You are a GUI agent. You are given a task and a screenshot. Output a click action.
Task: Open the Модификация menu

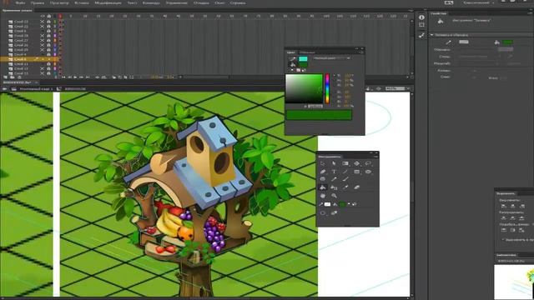click(108, 2)
